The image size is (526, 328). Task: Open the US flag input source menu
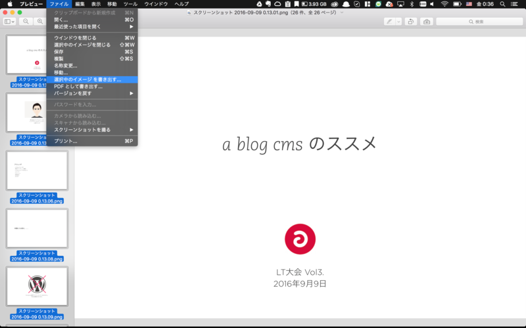[469, 4]
